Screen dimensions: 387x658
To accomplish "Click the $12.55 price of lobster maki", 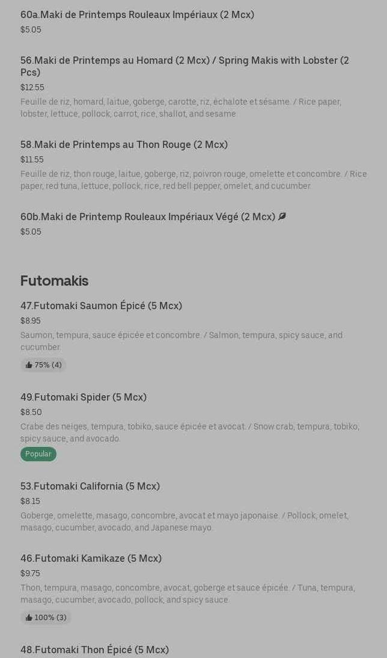I will (32, 87).
